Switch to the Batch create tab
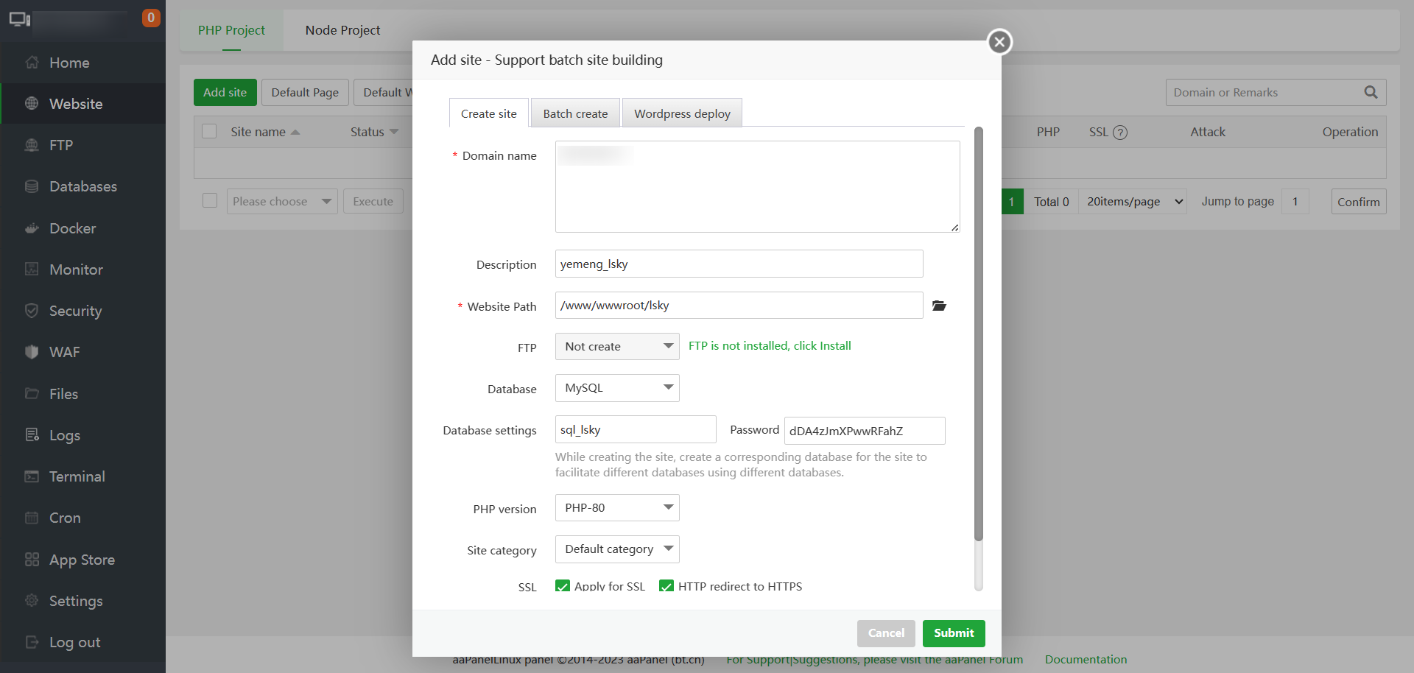Screen dimensions: 1414x673 [x=575, y=113]
